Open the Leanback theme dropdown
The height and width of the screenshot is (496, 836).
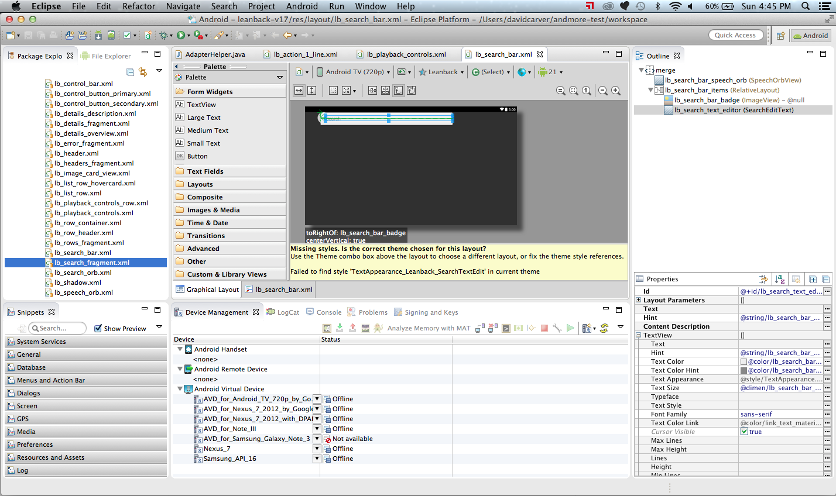click(x=441, y=72)
